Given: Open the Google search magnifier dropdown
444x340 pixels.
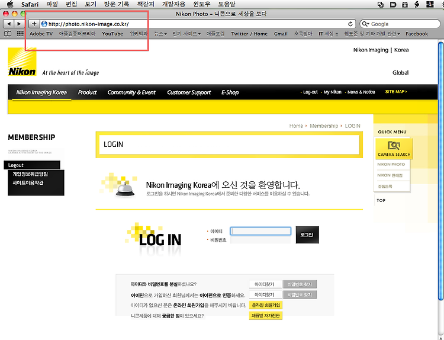Looking at the screenshot, I should pos(366,24).
